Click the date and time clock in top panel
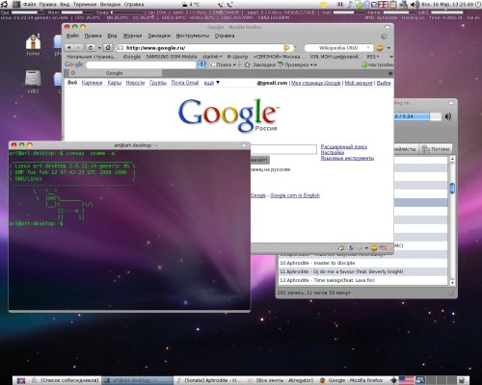The width and height of the screenshot is (482, 385). pos(447,5)
